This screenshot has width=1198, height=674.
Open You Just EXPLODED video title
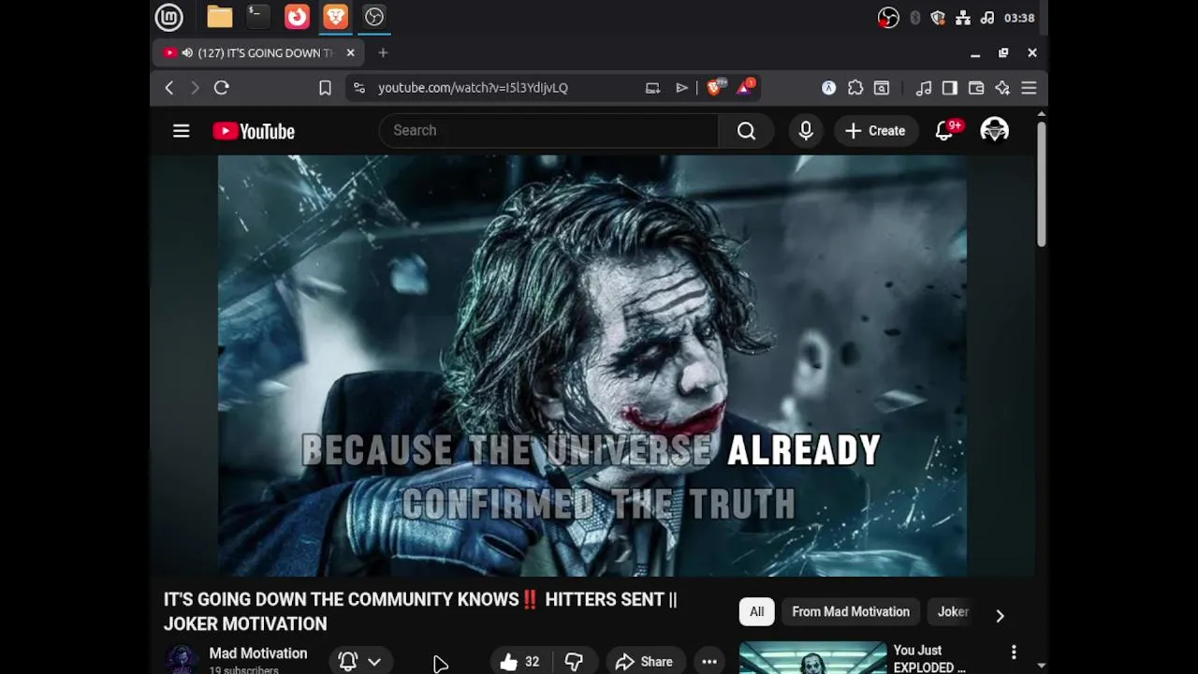click(928, 658)
